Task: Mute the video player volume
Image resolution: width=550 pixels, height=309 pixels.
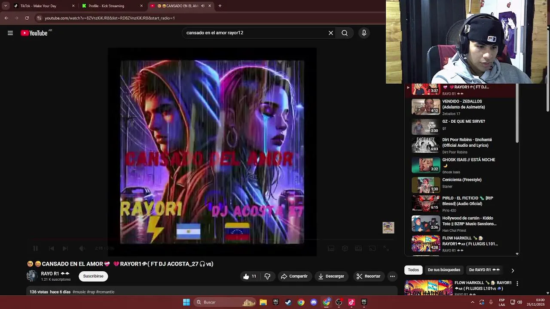Action: pyautogui.click(x=82, y=248)
